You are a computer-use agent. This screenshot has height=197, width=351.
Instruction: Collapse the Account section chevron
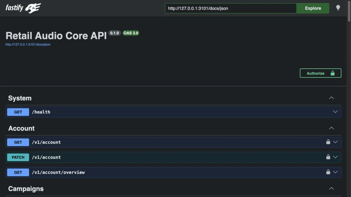point(331,128)
